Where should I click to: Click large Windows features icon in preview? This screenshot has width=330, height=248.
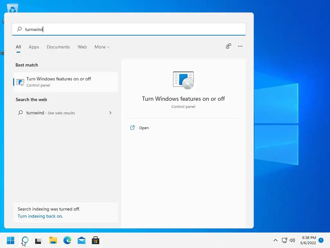pos(183,80)
